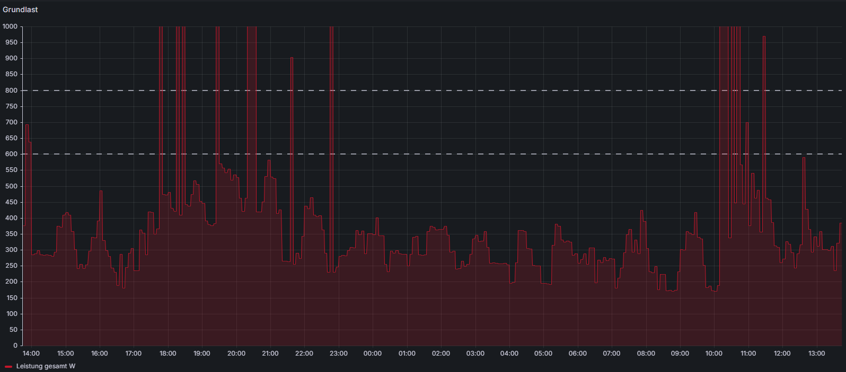
Task: Select the 01:00 time axis label
Action: [x=407, y=353]
